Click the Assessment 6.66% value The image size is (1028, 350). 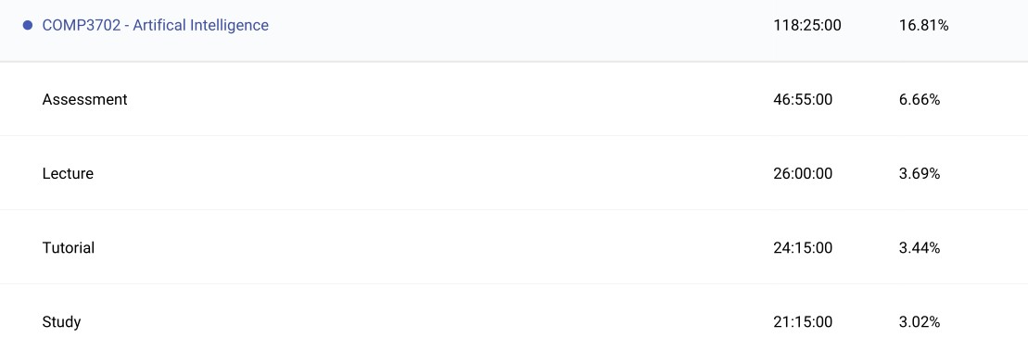(x=920, y=100)
